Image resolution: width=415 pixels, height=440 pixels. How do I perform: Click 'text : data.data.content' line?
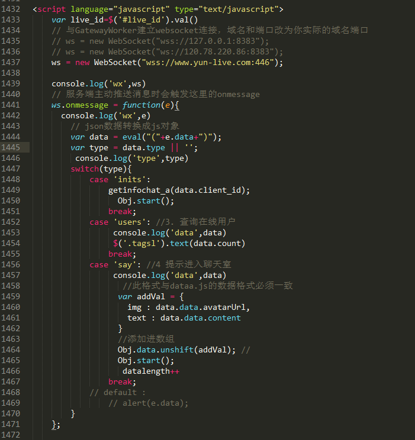(x=184, y=318)
